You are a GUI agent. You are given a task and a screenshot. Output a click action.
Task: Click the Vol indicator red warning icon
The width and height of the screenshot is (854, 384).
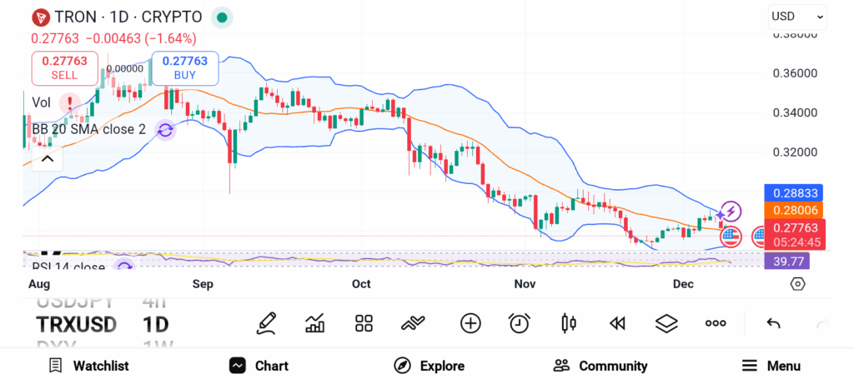pyautogui.click(x=70, y=102)
